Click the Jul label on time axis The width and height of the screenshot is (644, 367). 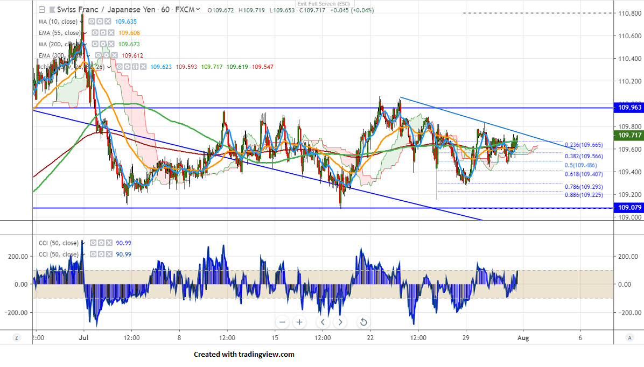83,338
